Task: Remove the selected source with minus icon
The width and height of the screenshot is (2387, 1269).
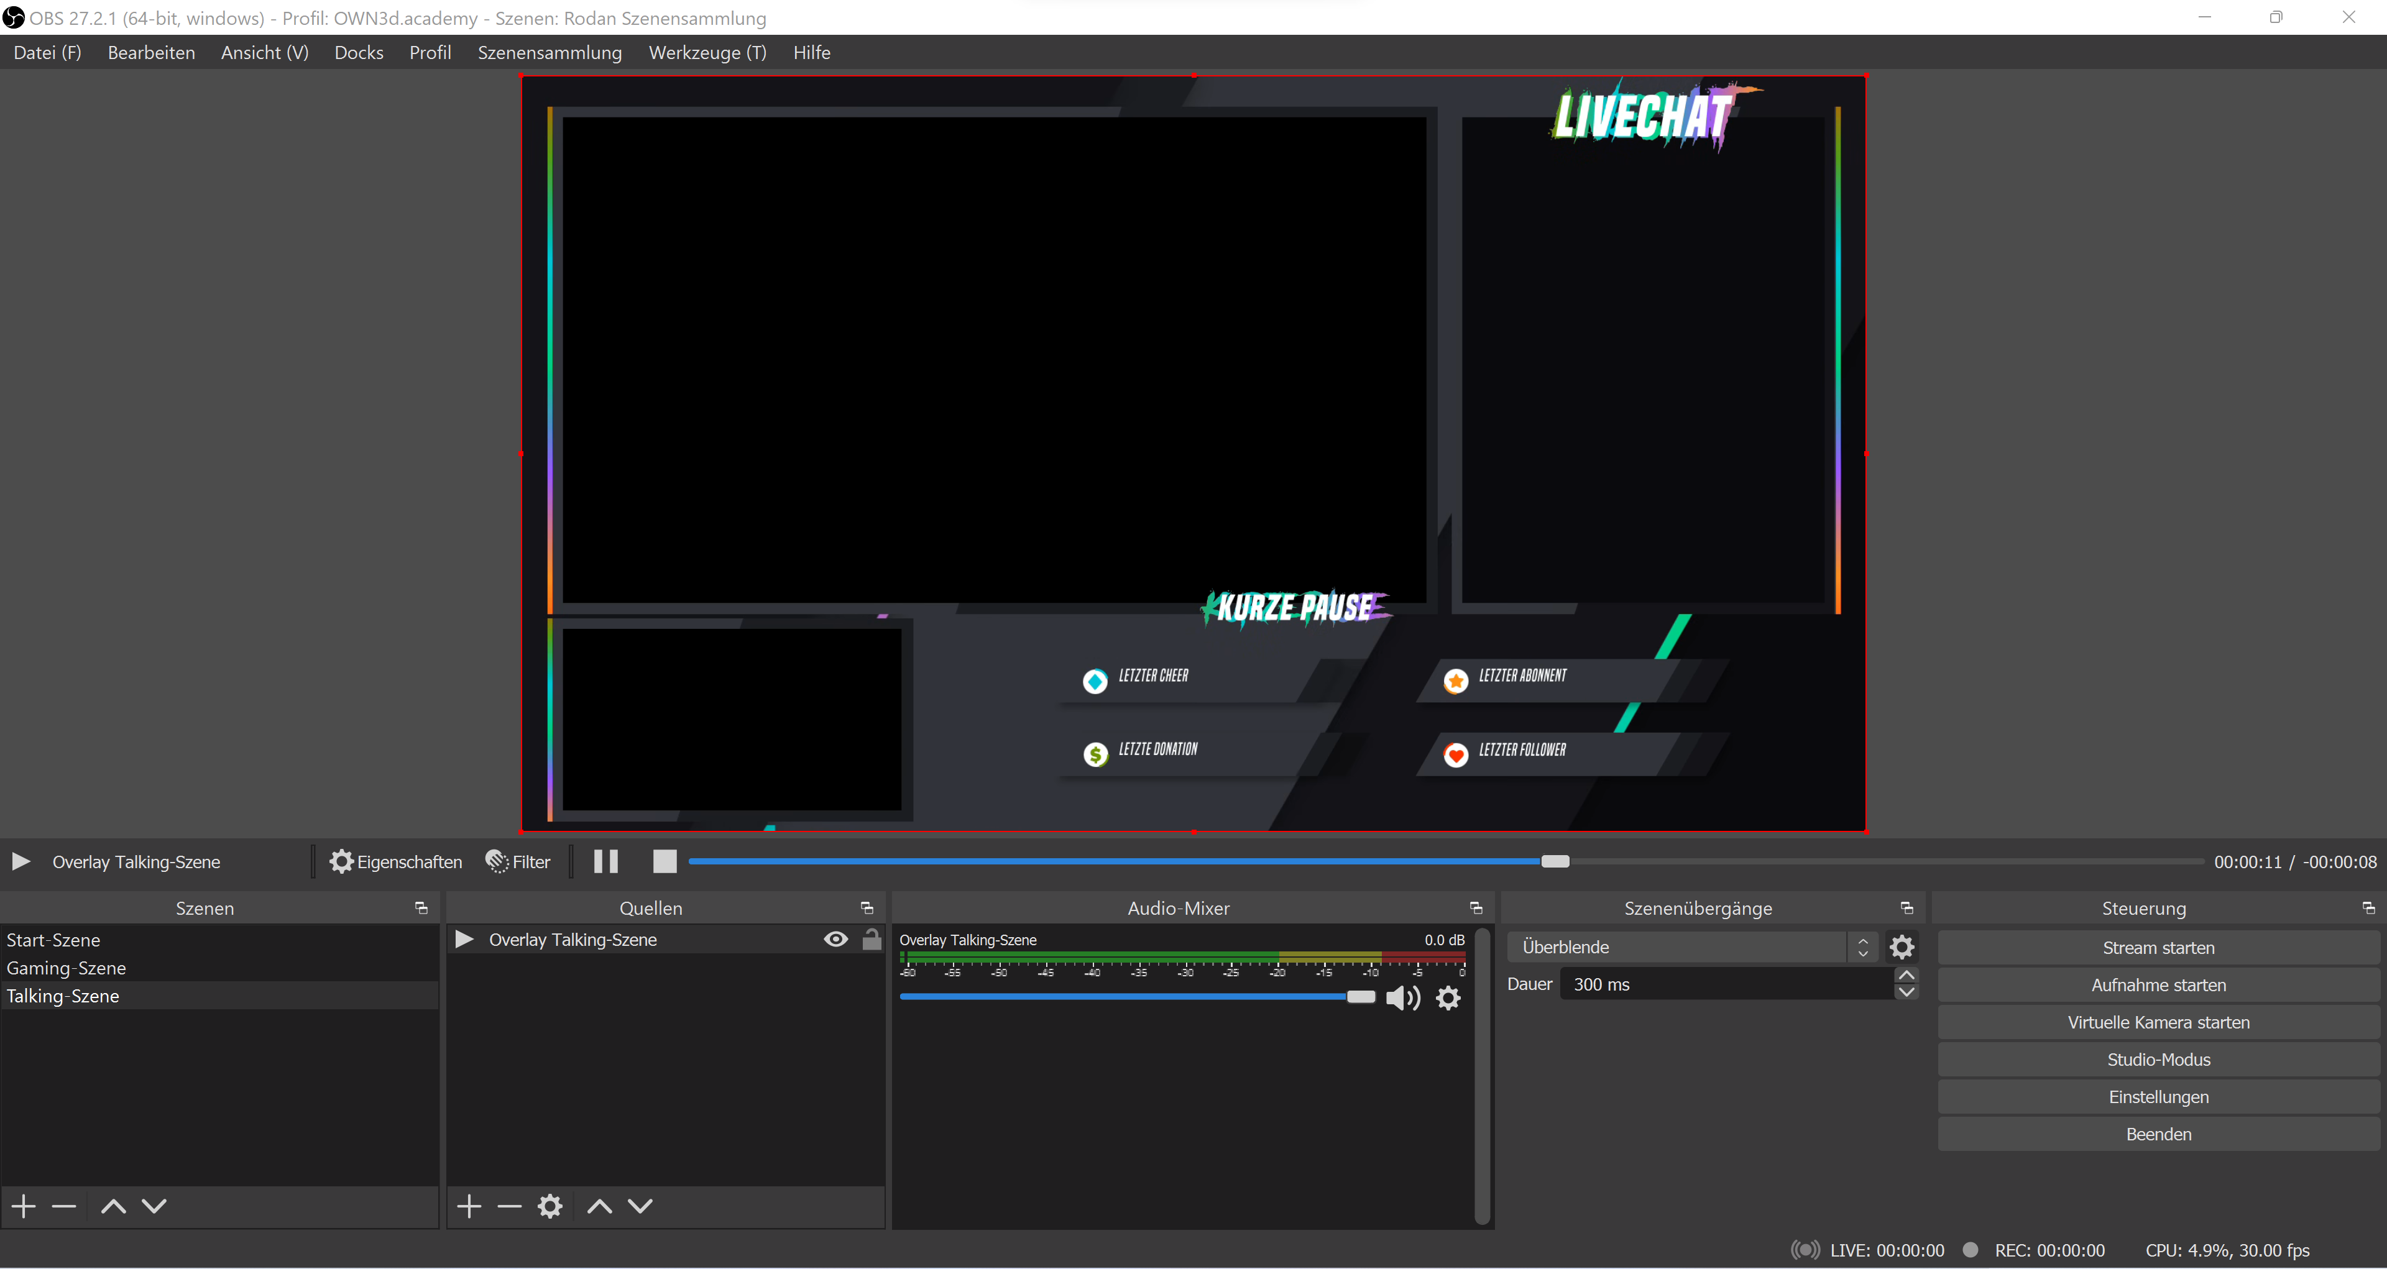Action: (x=510, y=1206)
